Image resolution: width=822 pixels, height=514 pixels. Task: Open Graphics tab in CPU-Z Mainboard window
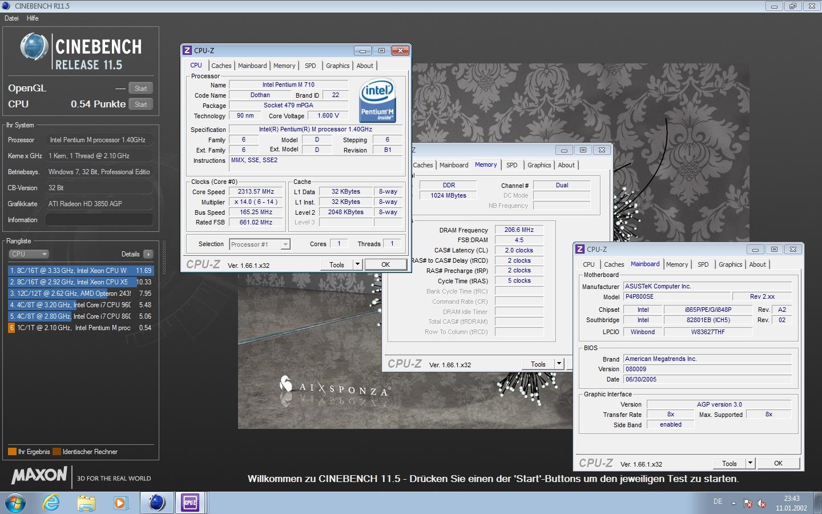(x=731, y=264)
